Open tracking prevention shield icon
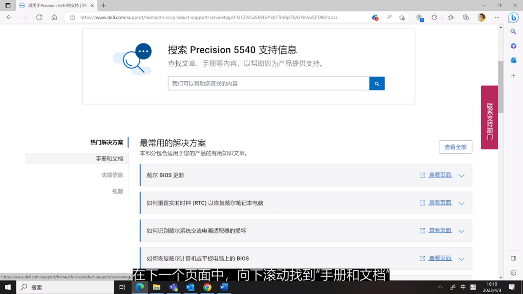The height and width of the screenshot is (294, 523). pyautogui.click(x=375, y=17)
